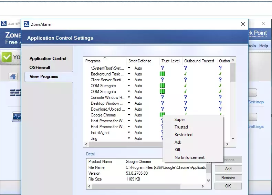
Task: Click the Remove button
Action: 228,178
